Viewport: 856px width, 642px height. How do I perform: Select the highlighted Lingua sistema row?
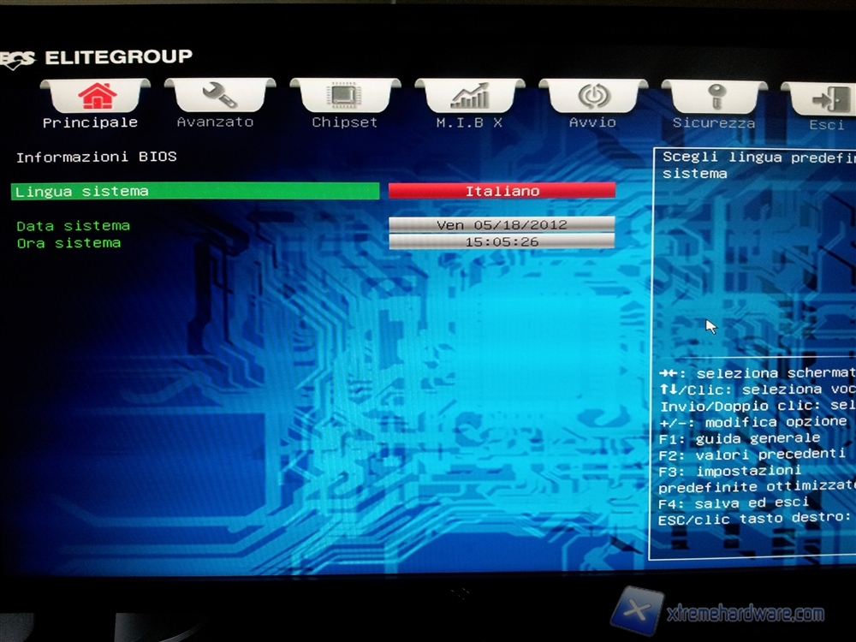pyautogui.click(x=195, y=191)
